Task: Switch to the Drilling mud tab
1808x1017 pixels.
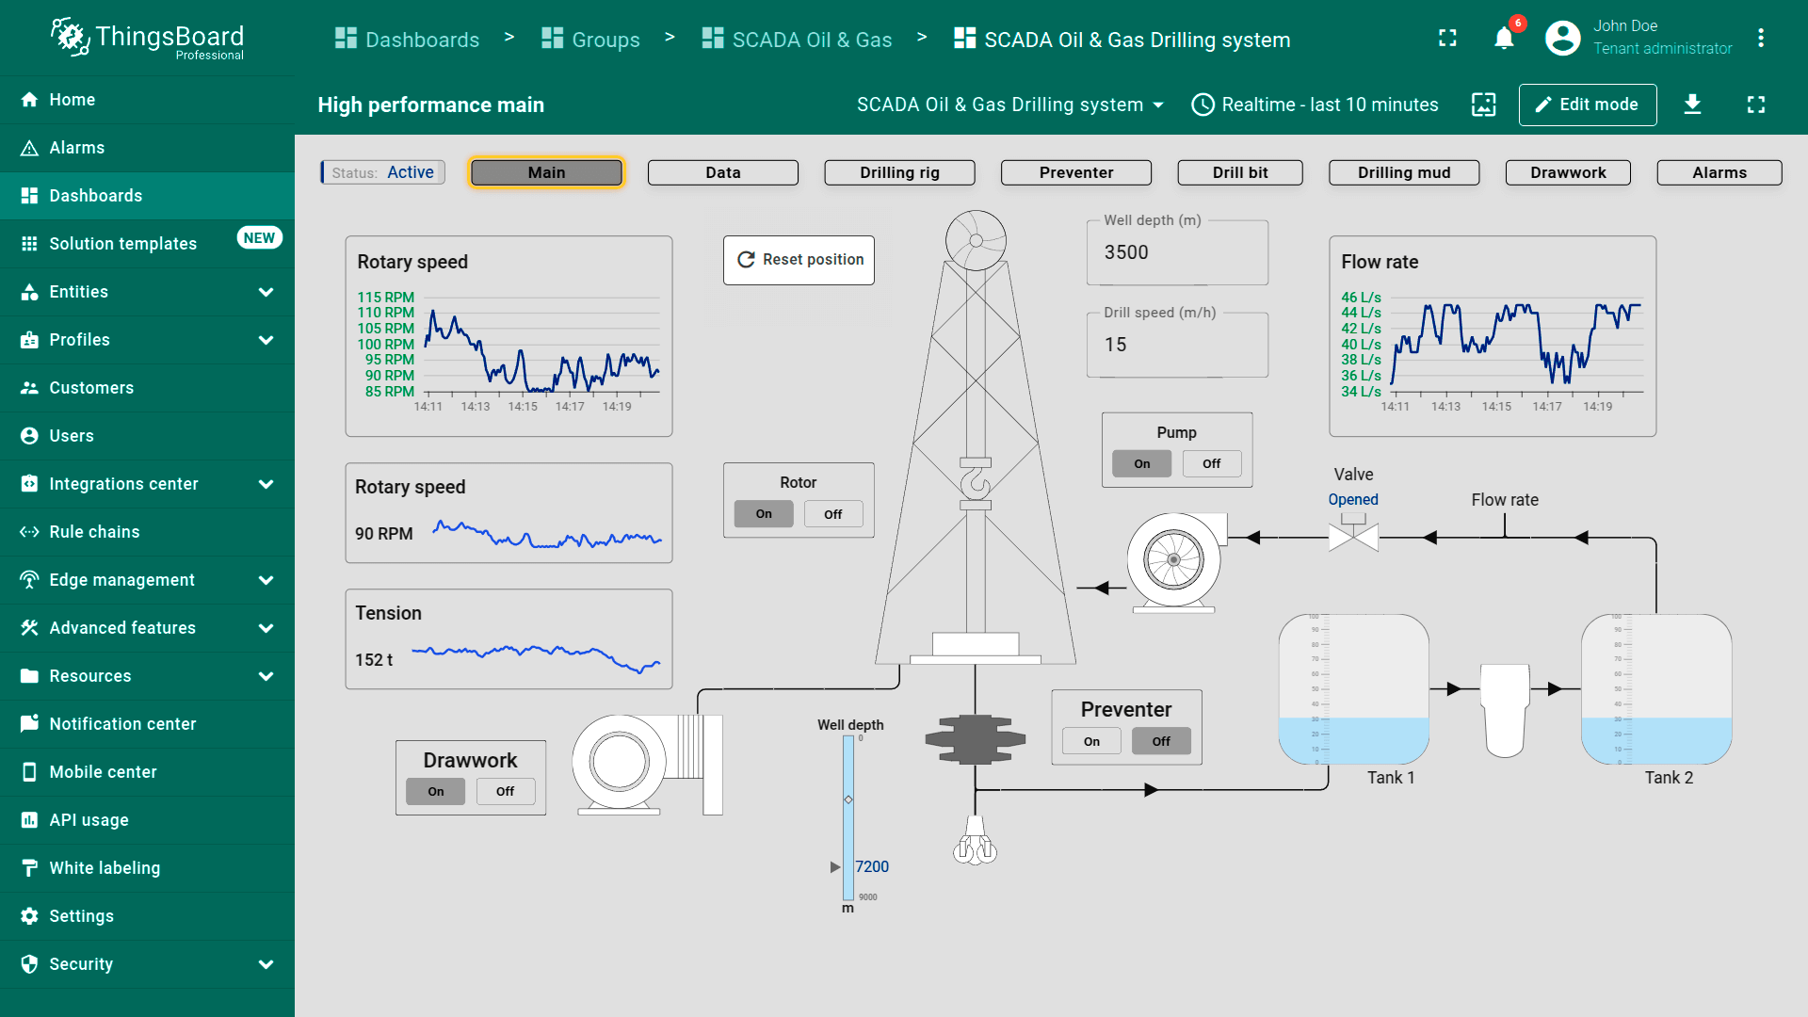Action: pyautogui.click(x=1403, y=172)
